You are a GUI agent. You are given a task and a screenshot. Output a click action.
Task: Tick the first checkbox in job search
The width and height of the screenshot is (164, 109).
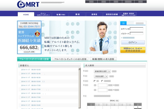click(x=95, y=81)
